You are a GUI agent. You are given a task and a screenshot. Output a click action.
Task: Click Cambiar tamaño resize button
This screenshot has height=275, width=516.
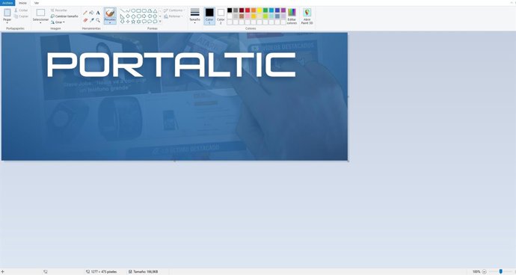click(x=64, y=16)
